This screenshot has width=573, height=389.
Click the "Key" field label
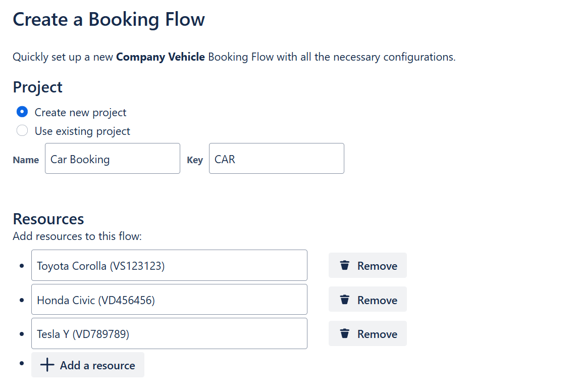coord(195,160)
